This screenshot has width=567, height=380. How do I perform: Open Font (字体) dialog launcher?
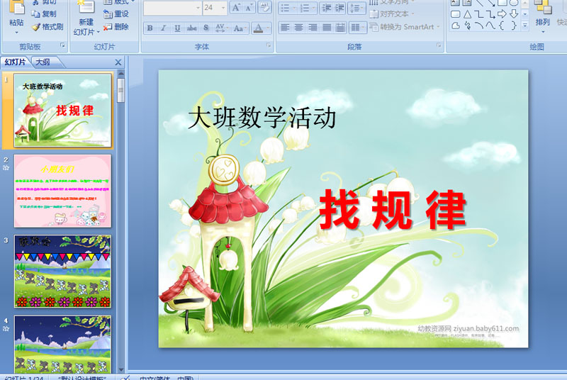(269, 45)
